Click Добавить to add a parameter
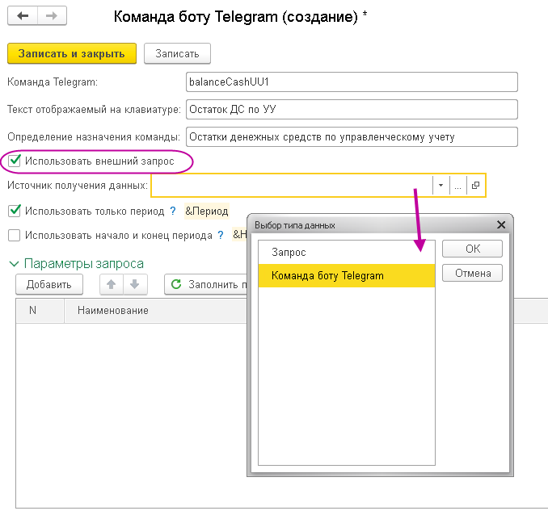This screenshot has width=548, height=515. [x=49, y=285]
